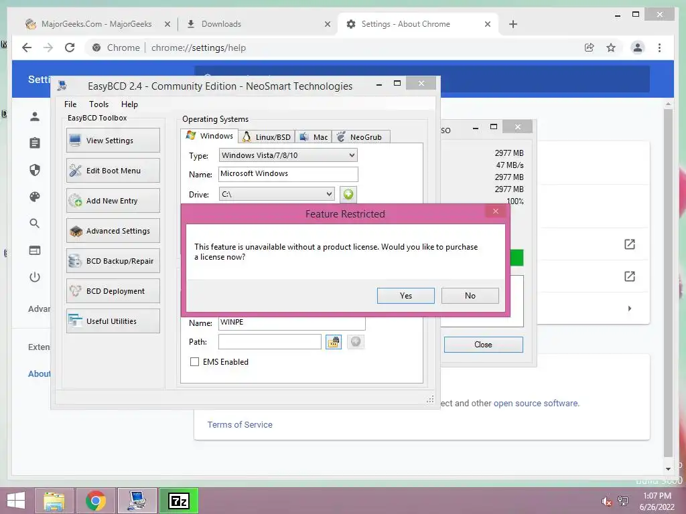This screenshot has width=686, height=514.
Task: Open a new Chrome tab
Action: coord(513,24)
